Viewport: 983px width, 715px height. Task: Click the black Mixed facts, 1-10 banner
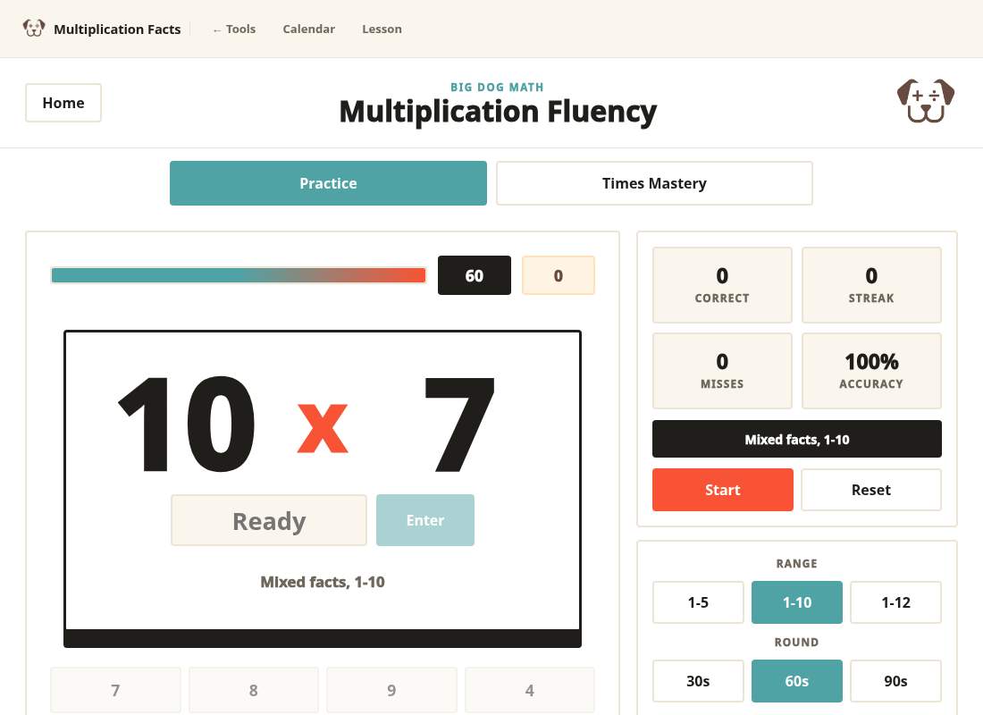click(797, 439)
